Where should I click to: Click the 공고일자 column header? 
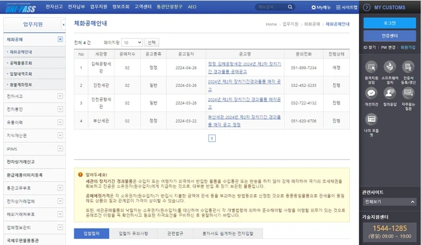[186, 54]
